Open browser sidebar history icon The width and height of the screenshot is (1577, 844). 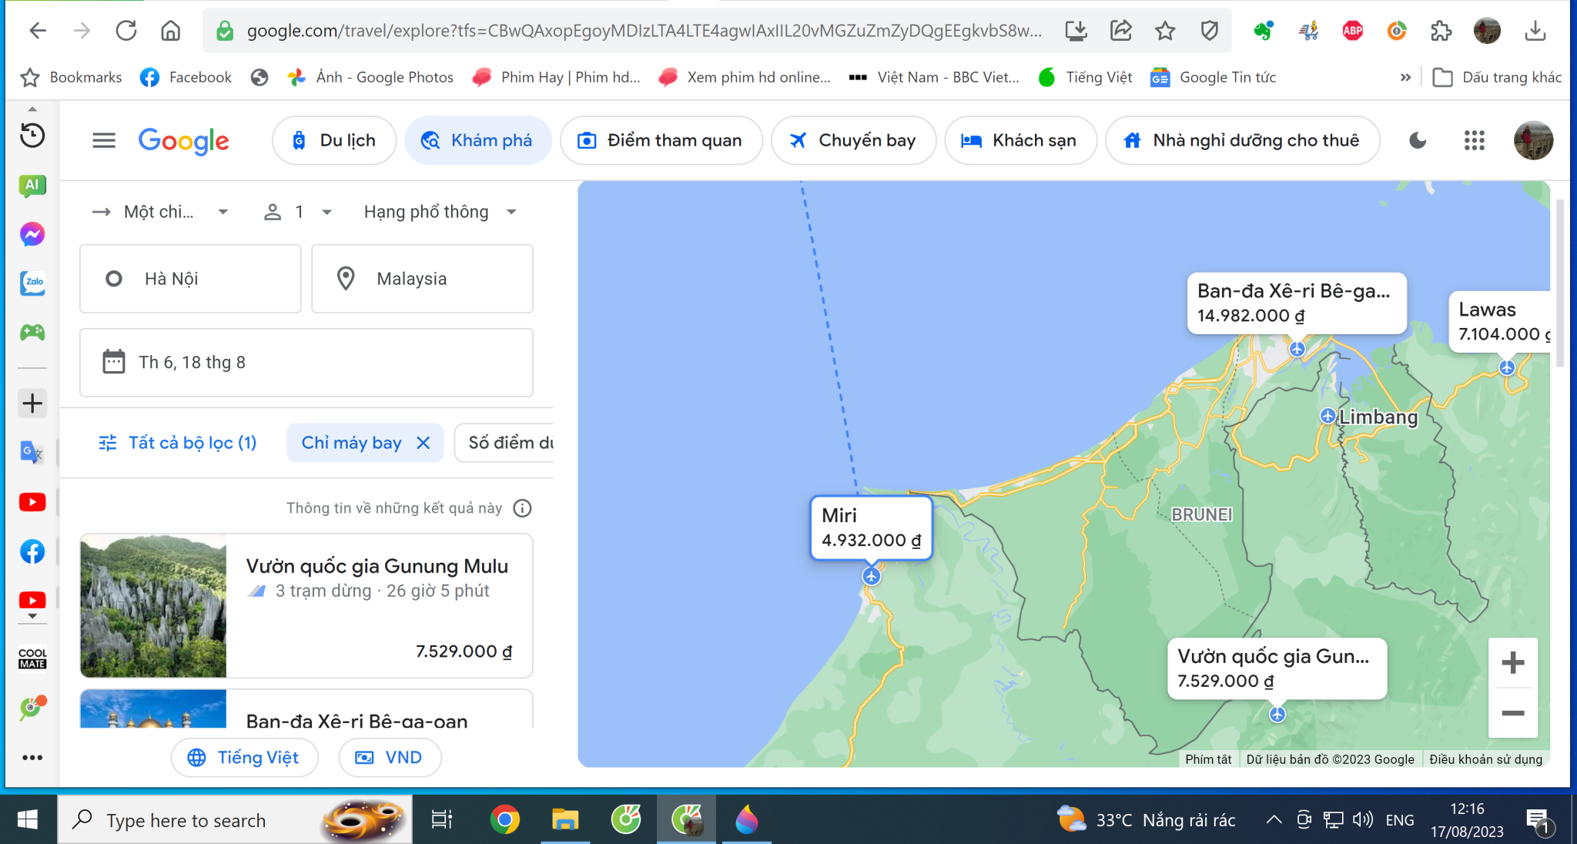coord(32,136)
